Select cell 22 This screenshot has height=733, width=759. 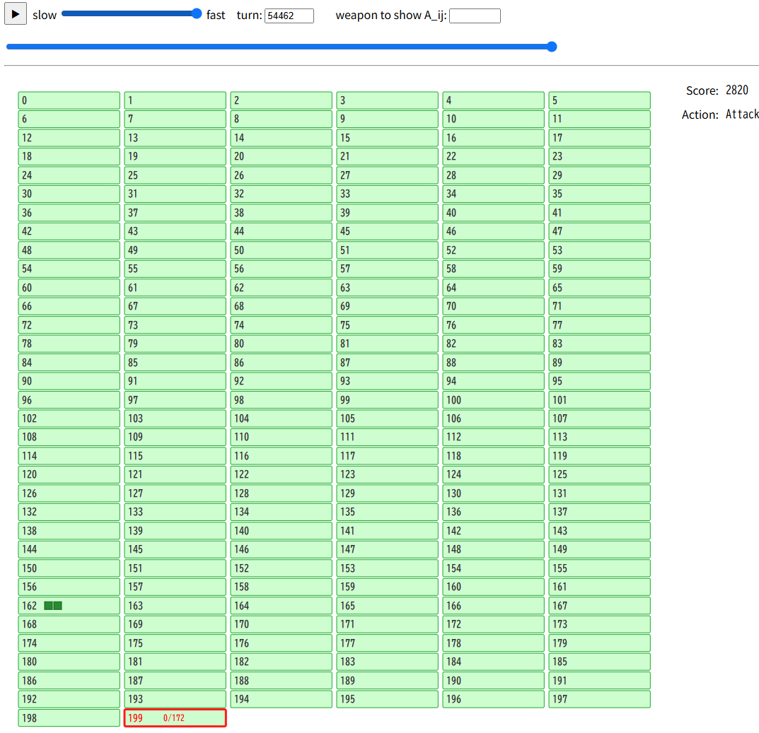(493, 157)
